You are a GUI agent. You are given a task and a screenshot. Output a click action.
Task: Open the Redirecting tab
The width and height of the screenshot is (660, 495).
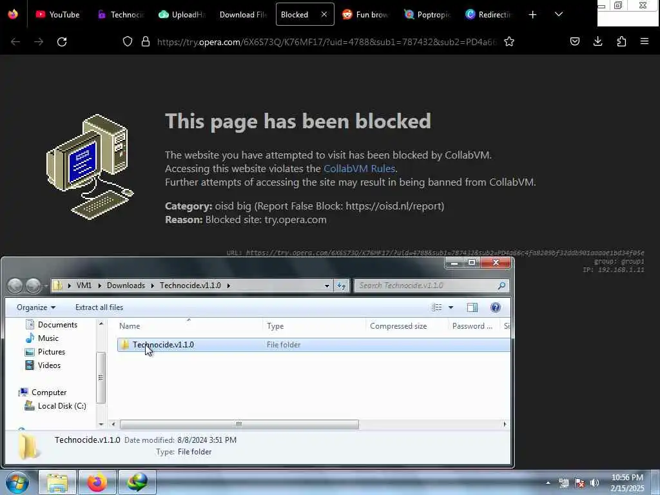489,14
